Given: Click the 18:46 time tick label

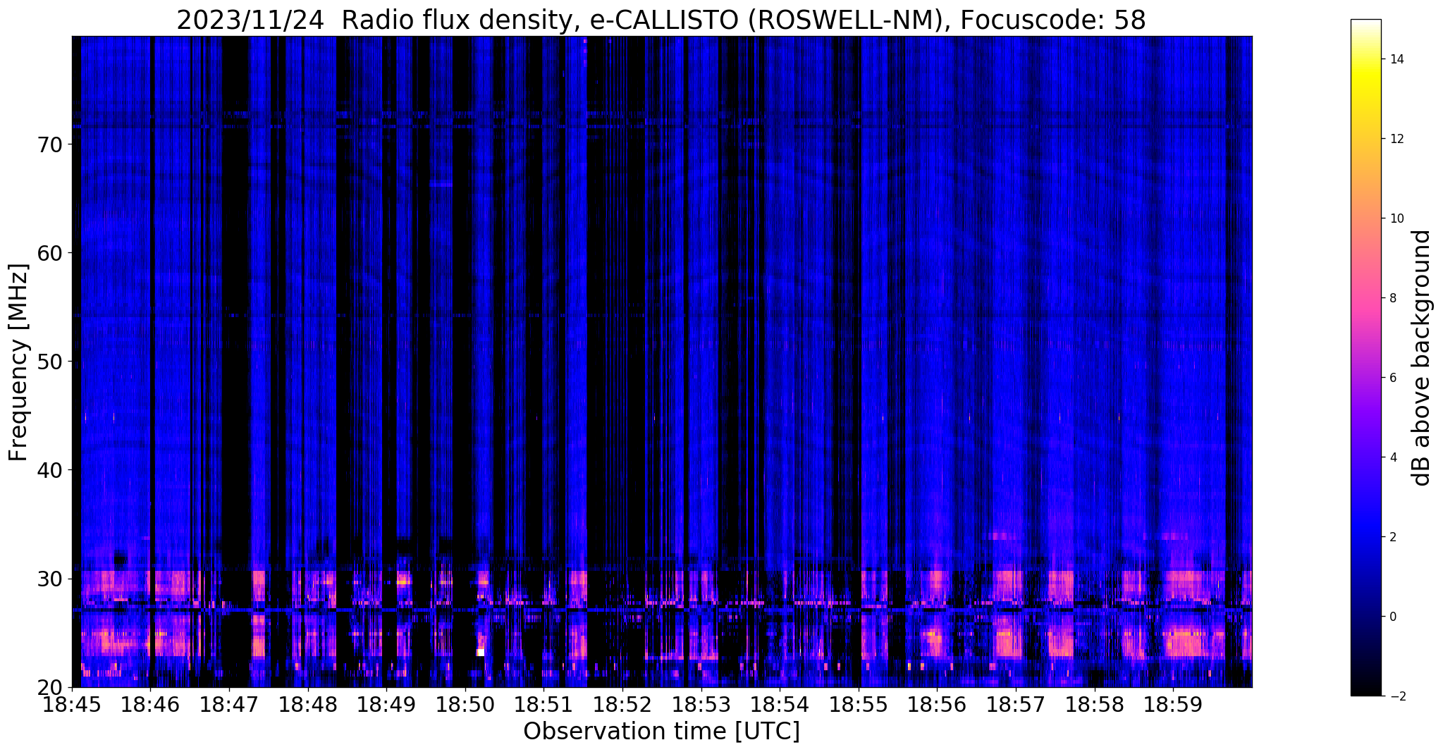Looking at the screenshot, I should click(150, 705).
